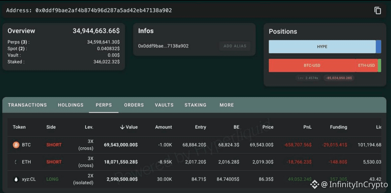The image size is (391, 193).
Task: Open the STAKING tab
Action: point(196,105)
